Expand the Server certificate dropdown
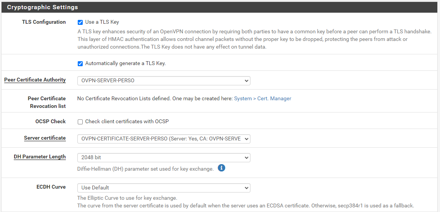 (x=164, y=139)
